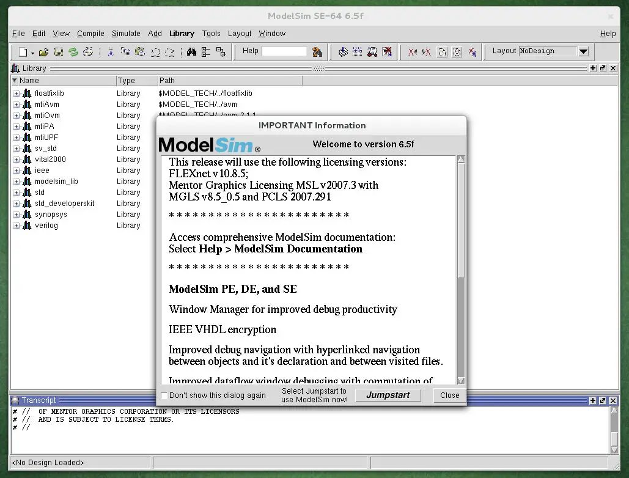Expand the verilog library node

coord(16,226)
